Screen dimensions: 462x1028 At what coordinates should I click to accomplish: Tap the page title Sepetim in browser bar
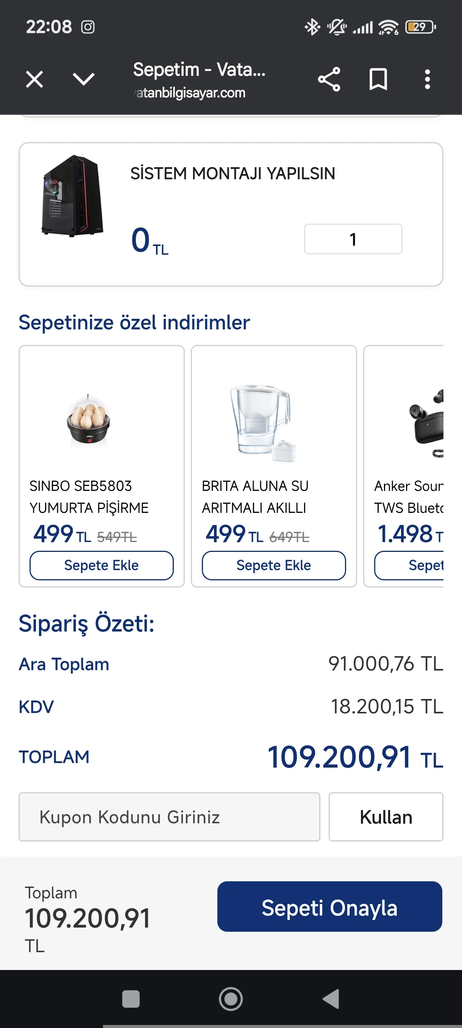[x=199, y=70]
